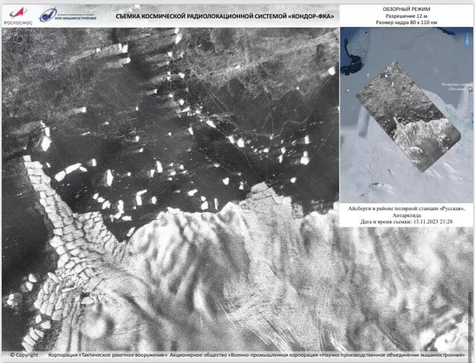Click the «Айсберги в районе полярной станции» caption line
This screenshot has width=475, height=363.
406,209
